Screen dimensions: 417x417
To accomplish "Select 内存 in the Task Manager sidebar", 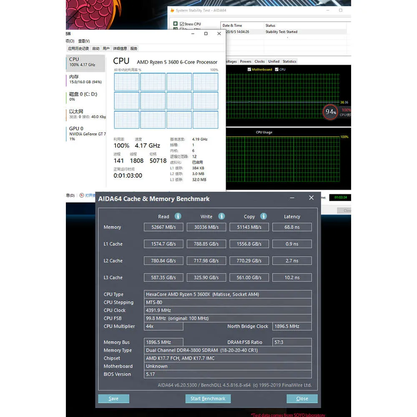I will pos(85,79).
